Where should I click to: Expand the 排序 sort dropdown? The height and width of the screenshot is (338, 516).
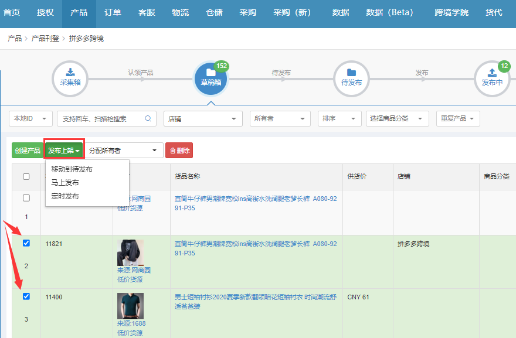340,118
